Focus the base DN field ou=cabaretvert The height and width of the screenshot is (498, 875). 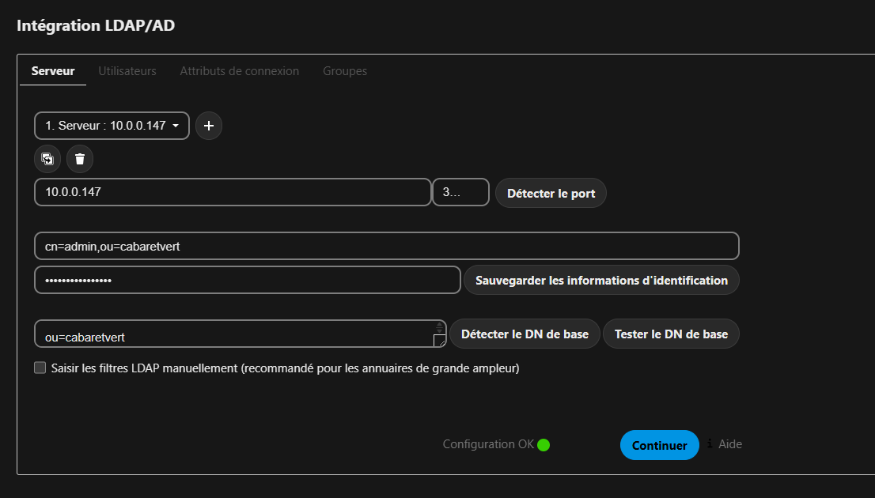pyautogui.click(x=240, y=334)
